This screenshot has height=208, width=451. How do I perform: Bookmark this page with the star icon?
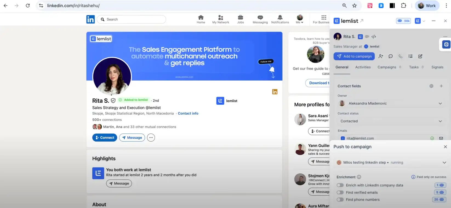355,5
